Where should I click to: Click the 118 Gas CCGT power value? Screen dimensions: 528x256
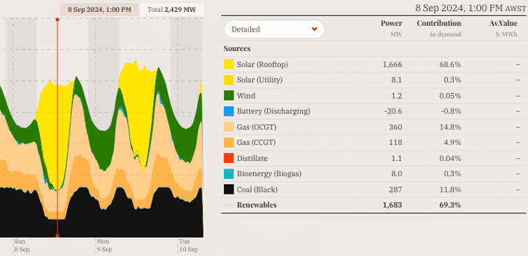point(396,143)
